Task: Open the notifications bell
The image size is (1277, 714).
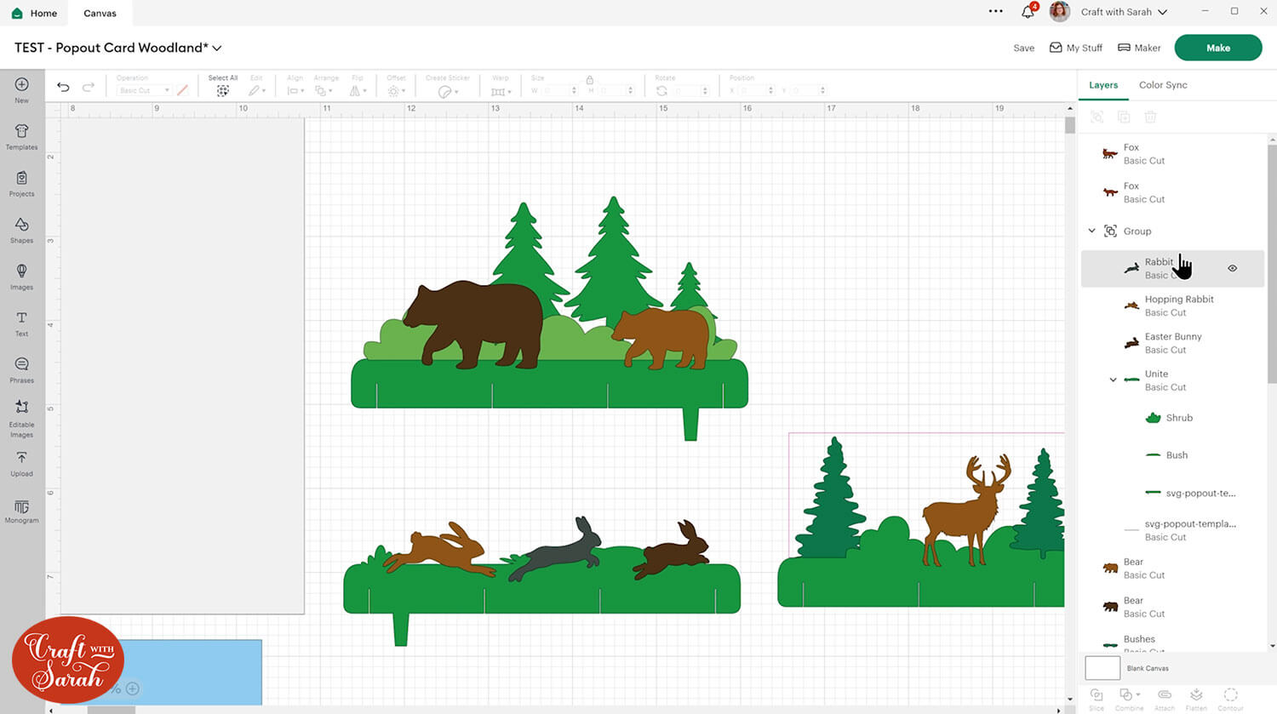Action: [x=1028, y=12]
